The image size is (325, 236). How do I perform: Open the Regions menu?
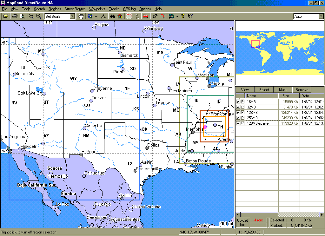(55, 9)
